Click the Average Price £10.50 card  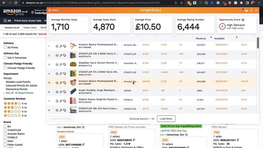[153, 25]
